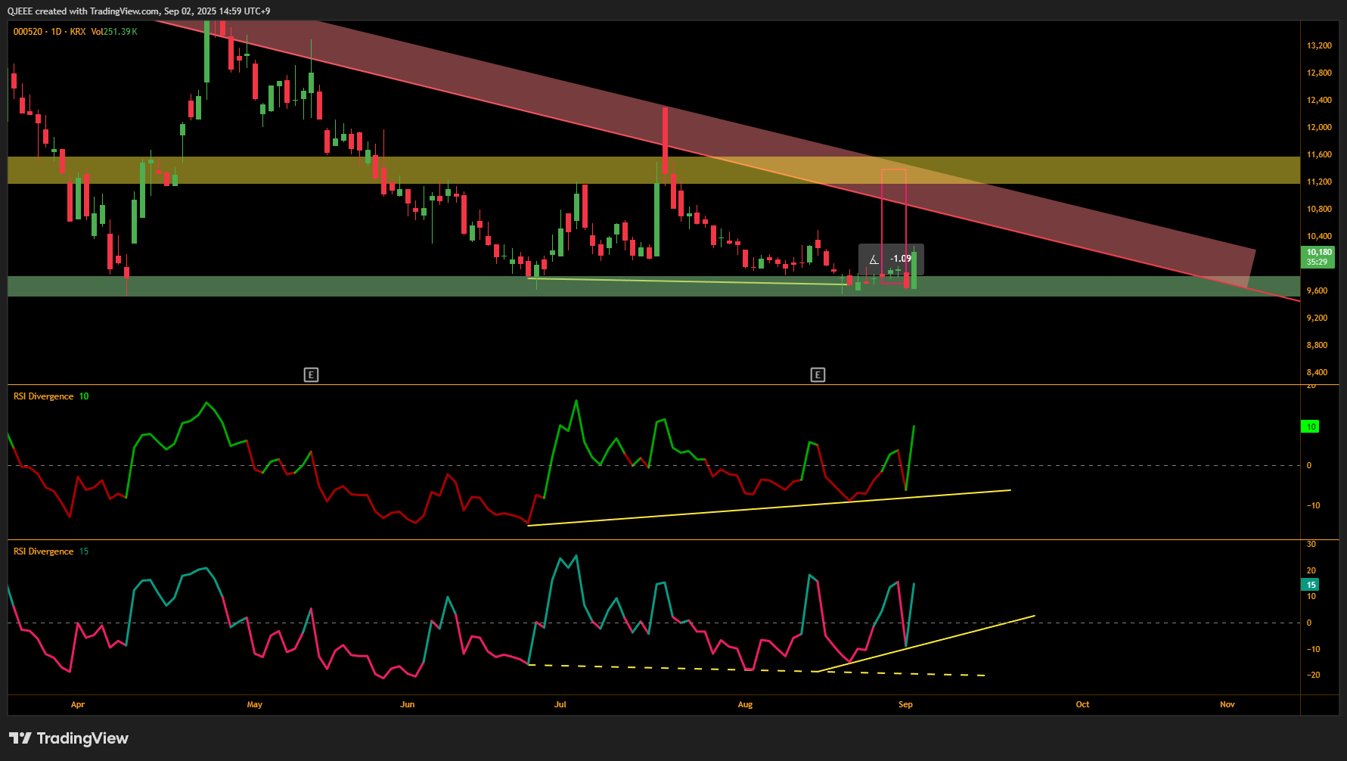Click the 12,000 price scale label
This screenshot has width=1347, height=761.
coord(1319,127)
